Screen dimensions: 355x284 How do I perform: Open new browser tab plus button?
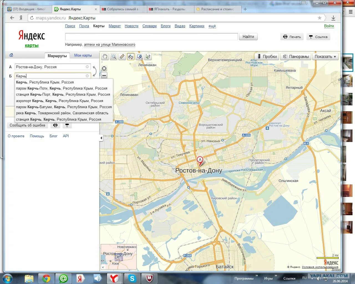[x=245, y=9]
